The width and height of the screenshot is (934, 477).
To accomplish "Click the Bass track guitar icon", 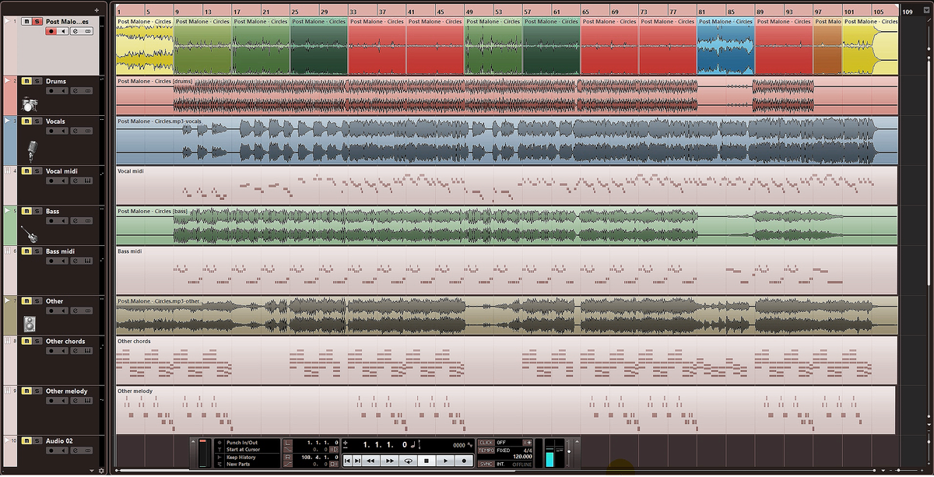I will (x=31, y=233).
